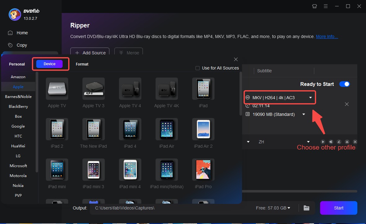The image size is (366, 224).
Task: Expand the arrow left of ZH
Action: point(248,142)
